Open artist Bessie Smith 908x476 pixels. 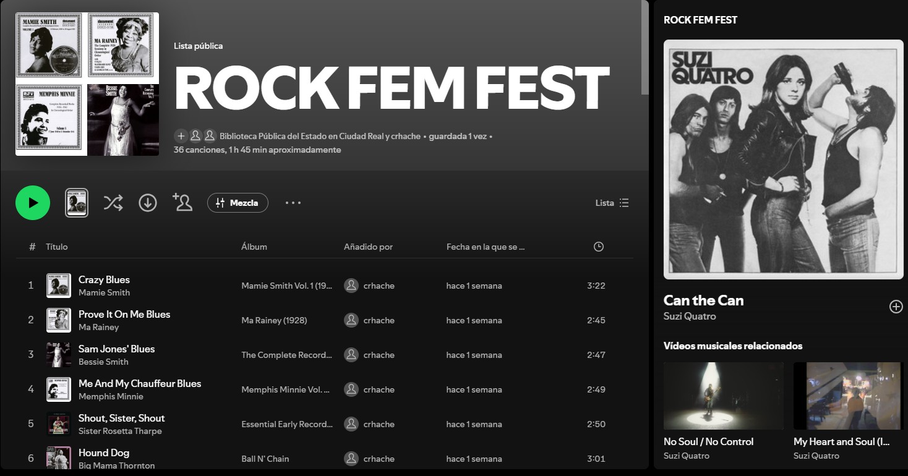[103, 362]
